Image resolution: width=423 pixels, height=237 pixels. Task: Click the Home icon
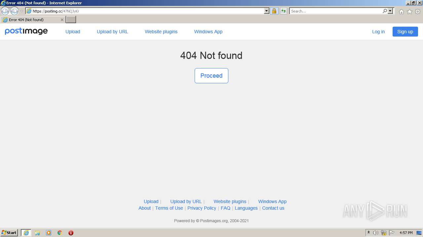point(401,12)
